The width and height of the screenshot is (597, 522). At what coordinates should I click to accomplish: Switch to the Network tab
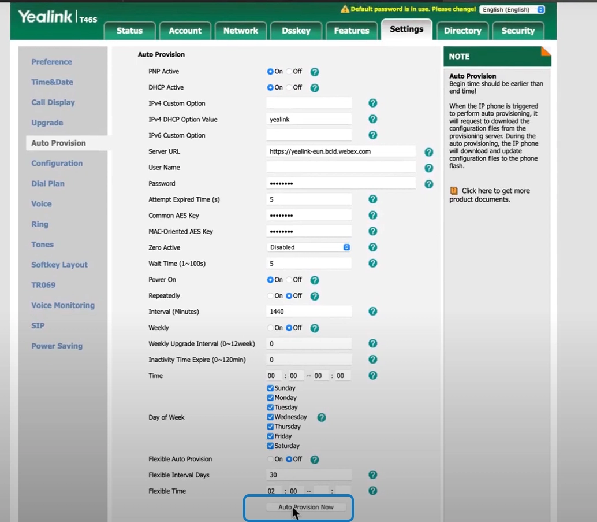(x=241, y=31)
